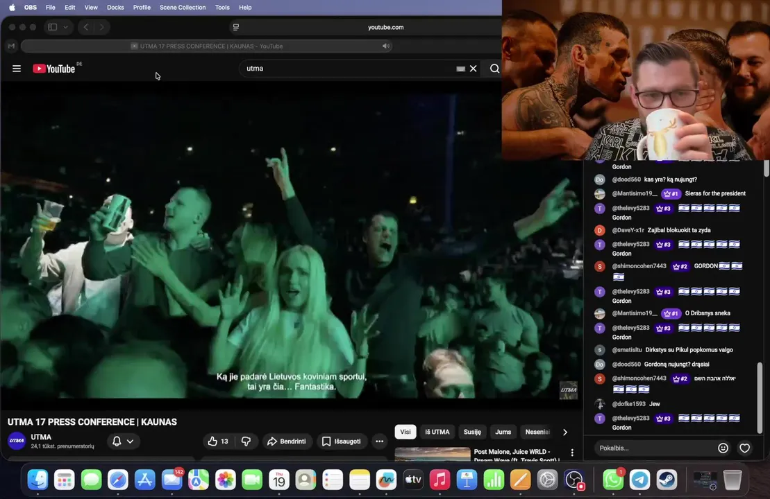Open options for Post Malone video
The image size is (770, 499).
[572, 453]
